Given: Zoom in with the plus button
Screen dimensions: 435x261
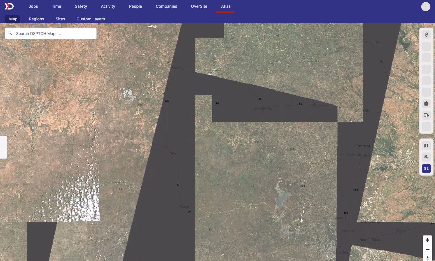Looking at the screenshot, I should click(x=428, y=240).
